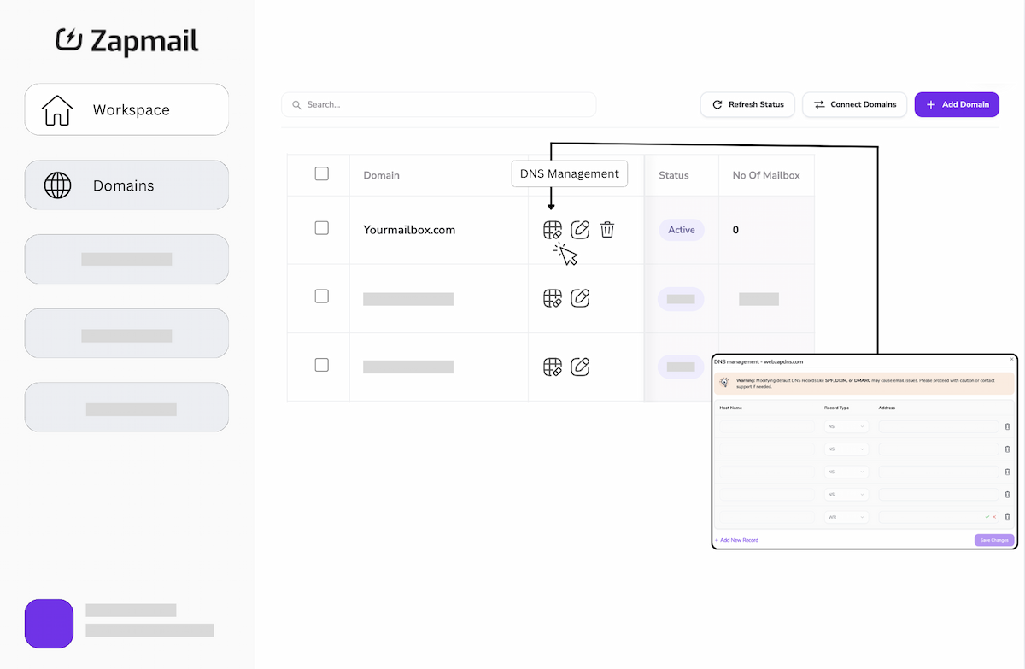The width and height of the screenshot is (1025, 669).
Task: Click the Domain column header
Action: pos(381,175)
